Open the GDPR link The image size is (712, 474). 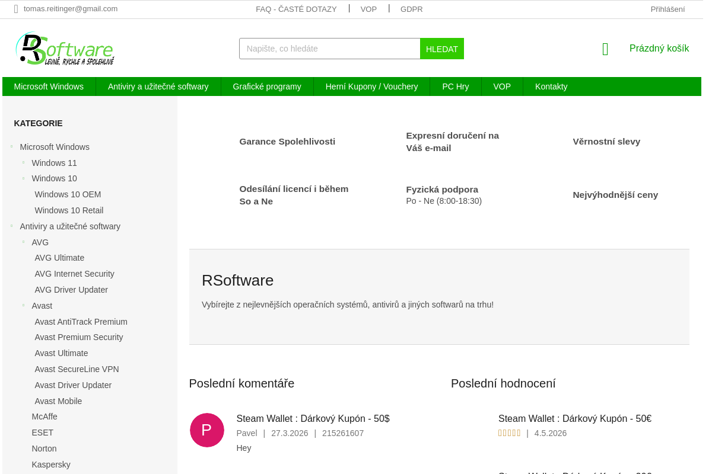pos(412,9)
